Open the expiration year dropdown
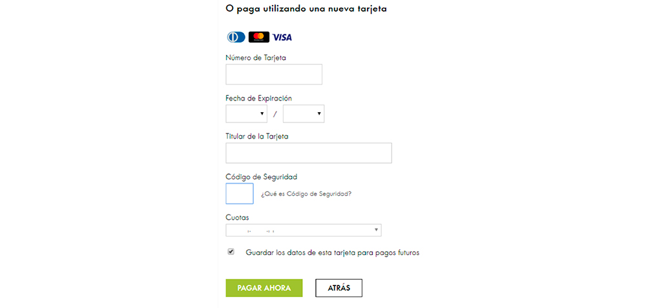Viewport: 646px width, 308px height. pos(304,114)
